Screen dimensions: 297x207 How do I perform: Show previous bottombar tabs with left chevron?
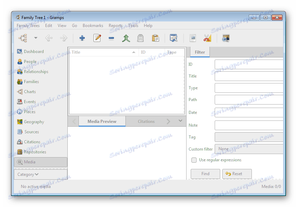pyautogui.click(x=74, y=121)
